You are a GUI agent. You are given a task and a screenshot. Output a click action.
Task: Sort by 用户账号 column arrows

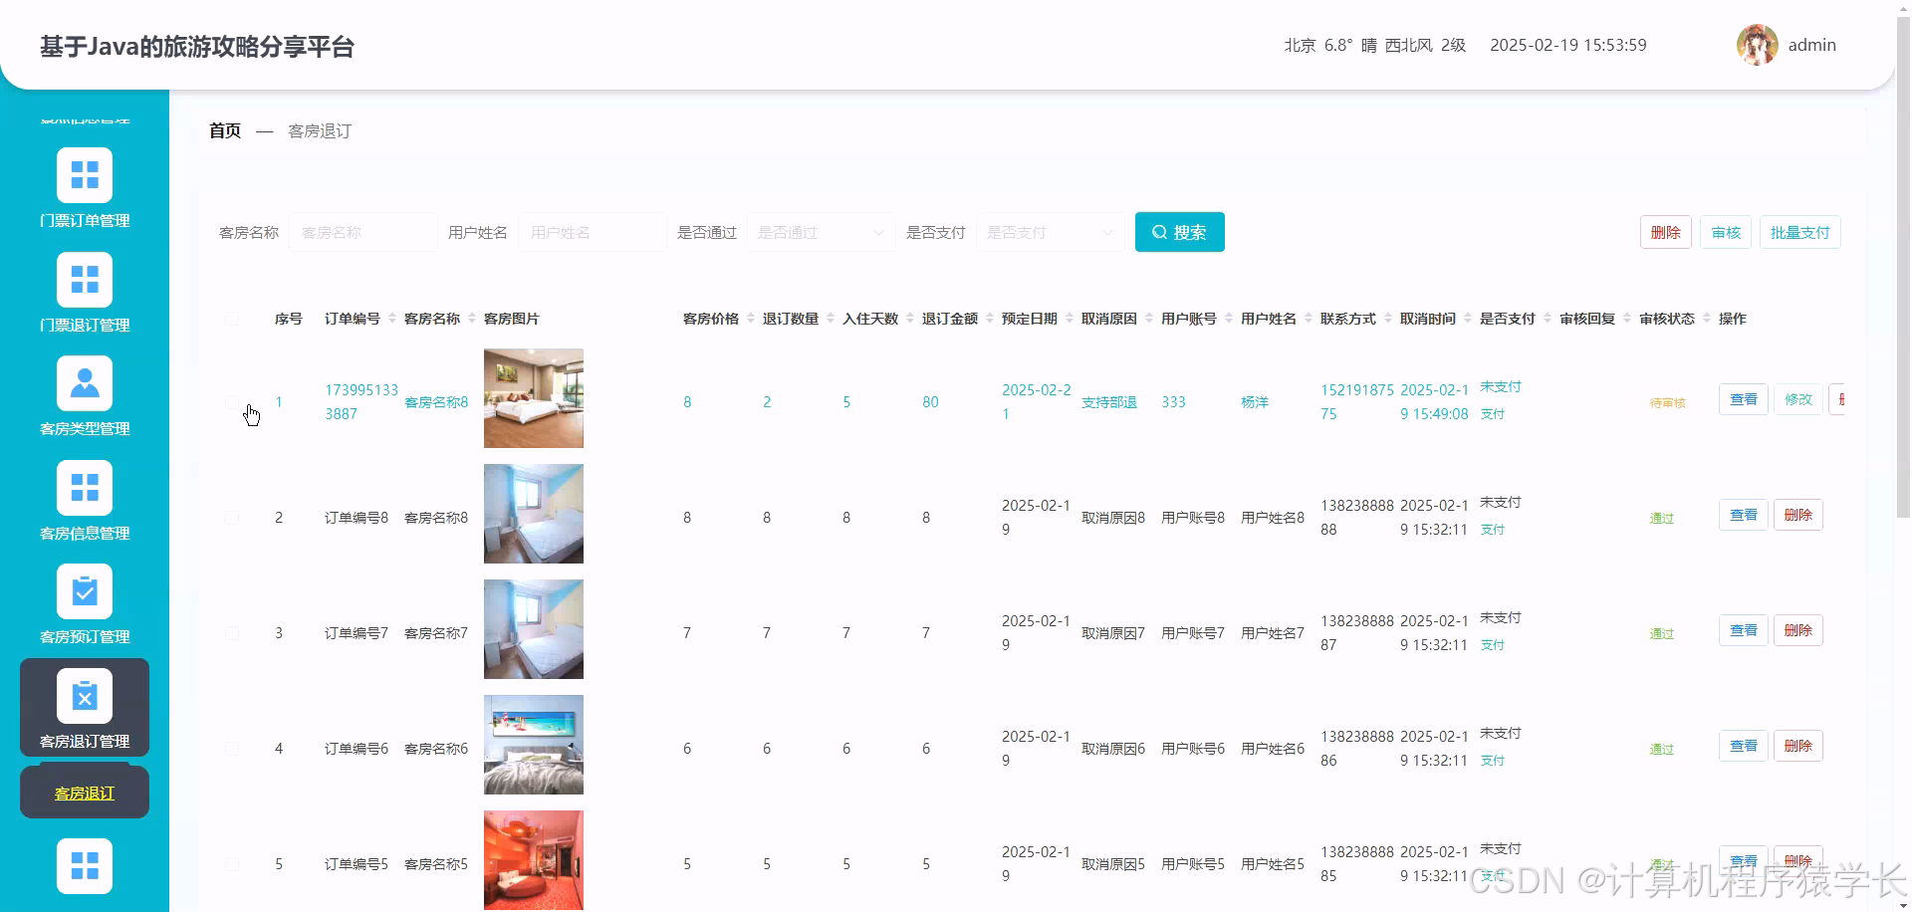pos(1229,319)
